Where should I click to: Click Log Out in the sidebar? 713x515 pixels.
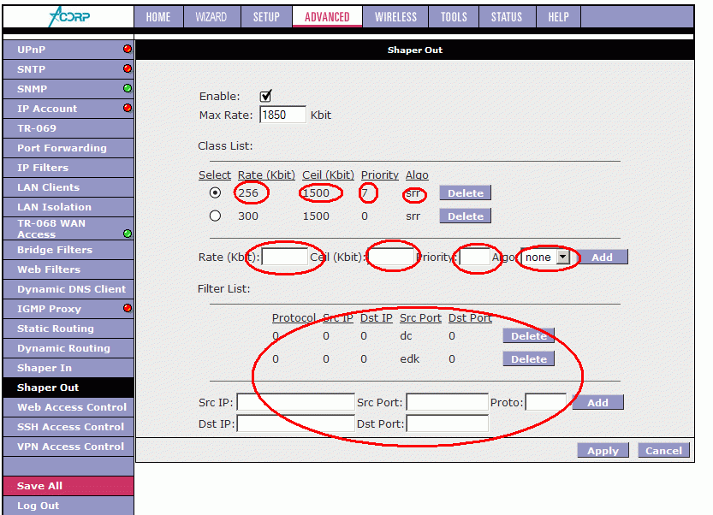coord(68,506)
